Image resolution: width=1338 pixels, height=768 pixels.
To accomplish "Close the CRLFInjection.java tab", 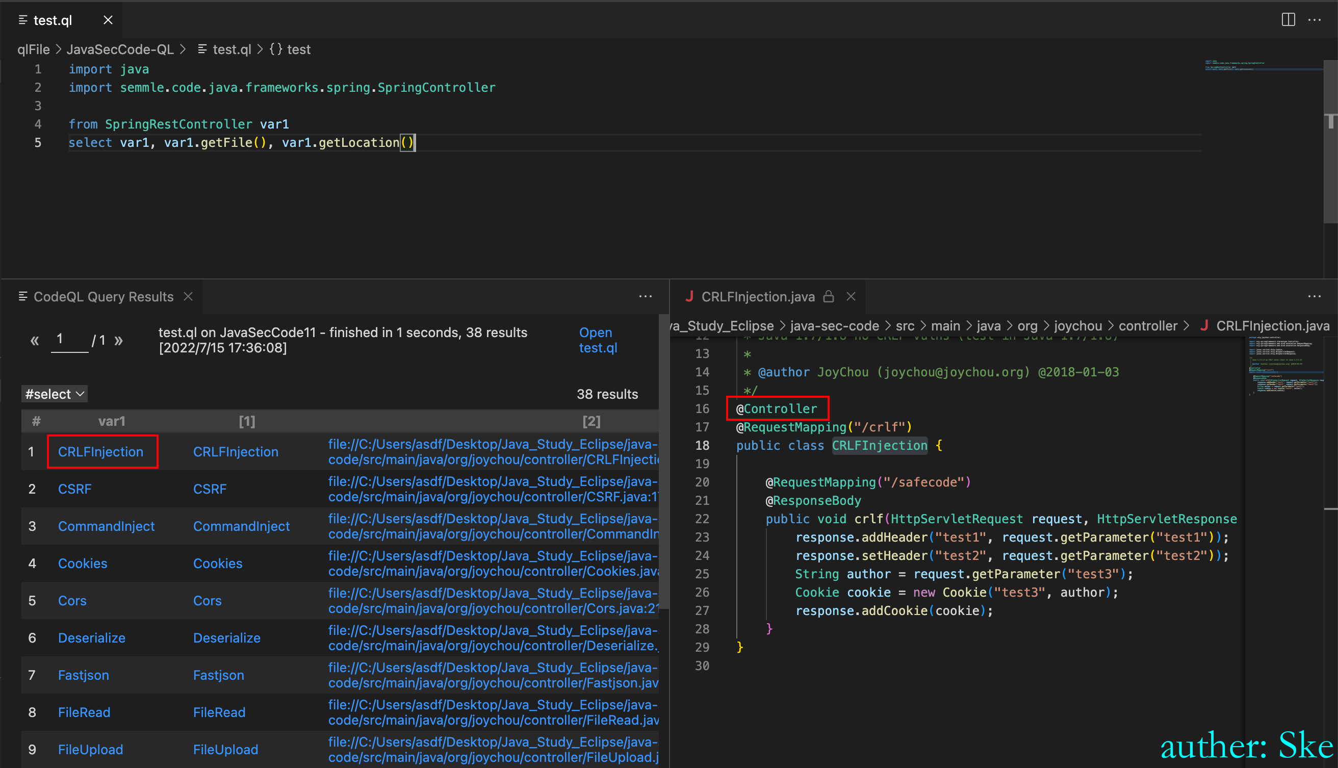I will coord(851,296).
